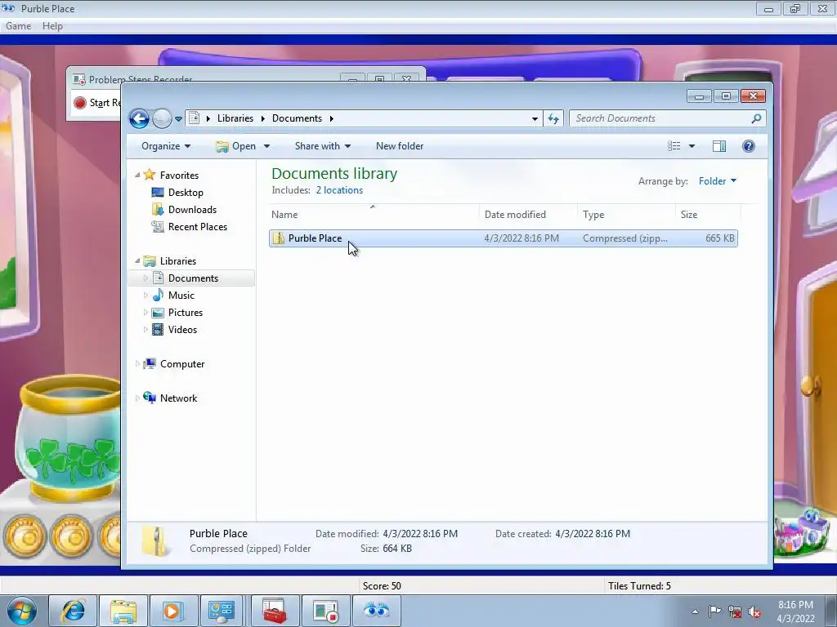Show hidden tray icons arrow

(x=695, y=611)
